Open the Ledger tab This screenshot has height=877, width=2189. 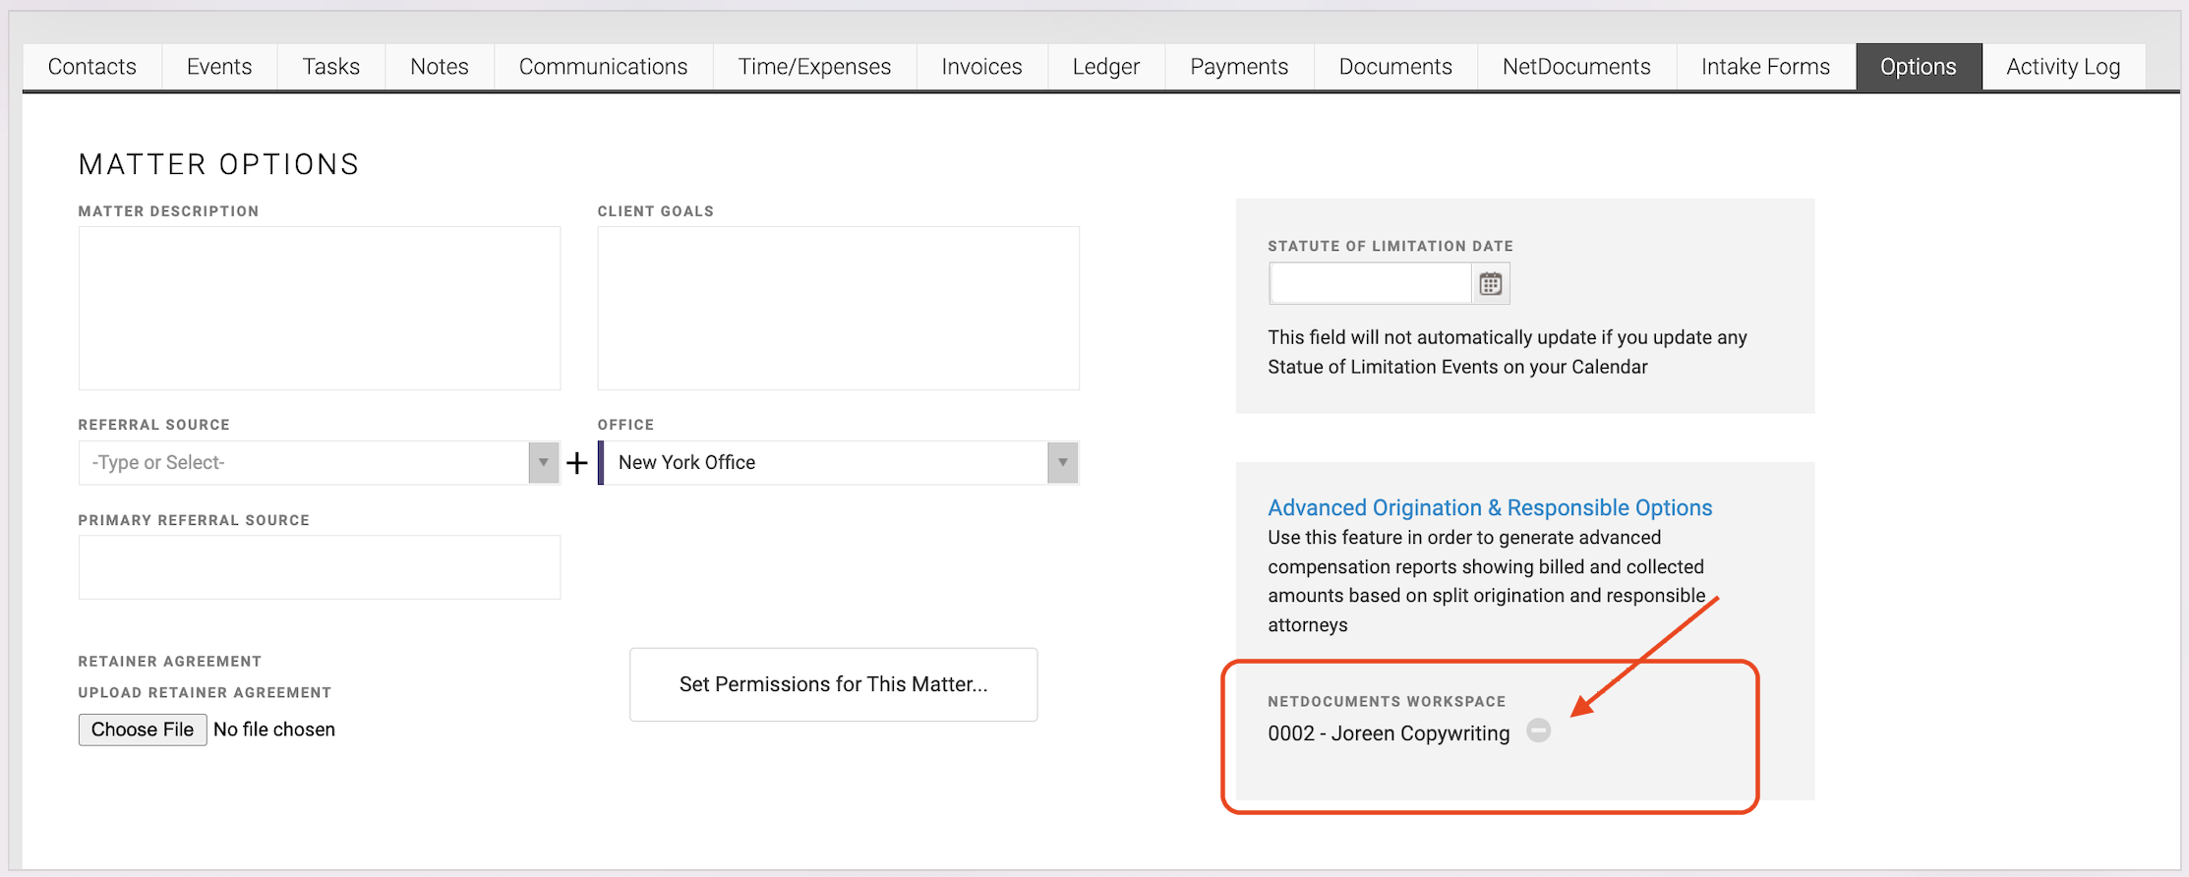(1106, 67)
